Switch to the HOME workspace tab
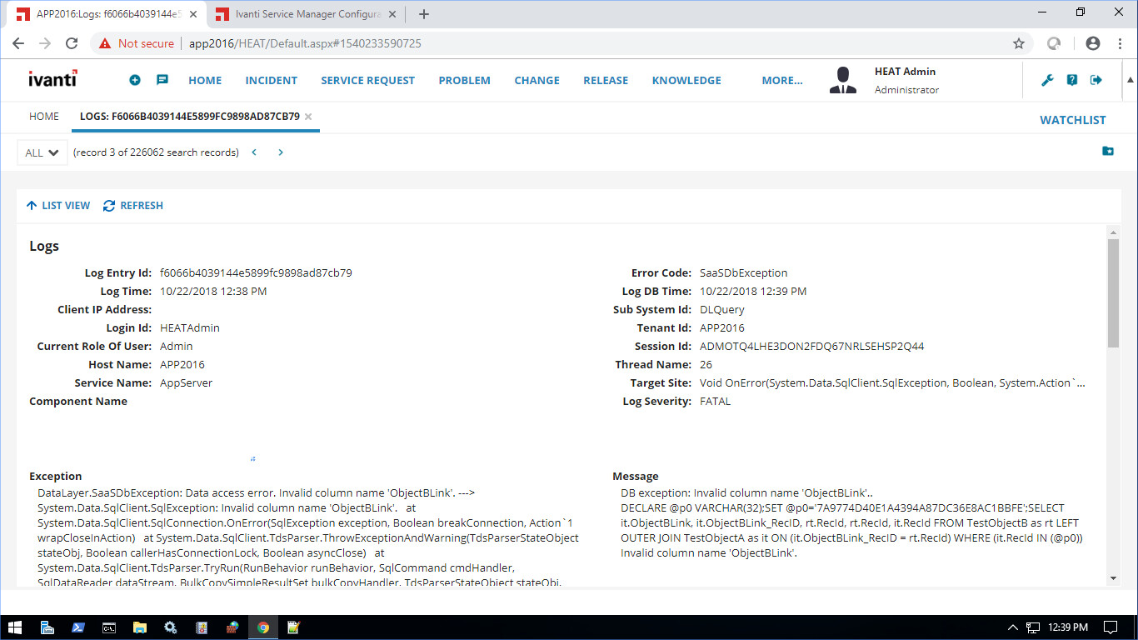 [x=44, y=117]
